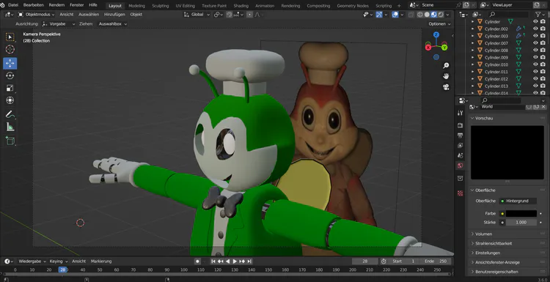Click the ViewLayer name field
Viewport: 550px width, 282px height.
tap(511, 5)
